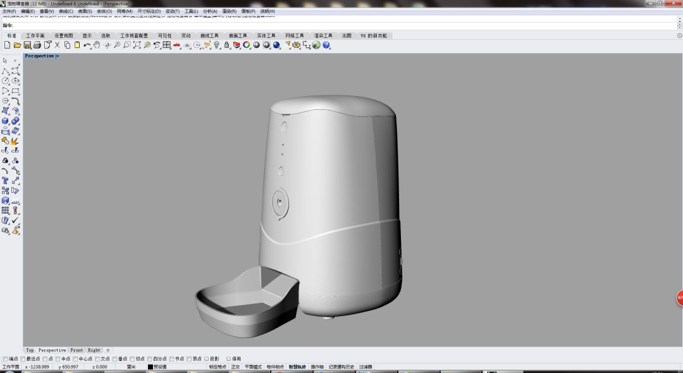The width and height of the screenshot is (683, 373).
Task: Click the Cut scissors icon
Action: point(57,45)
